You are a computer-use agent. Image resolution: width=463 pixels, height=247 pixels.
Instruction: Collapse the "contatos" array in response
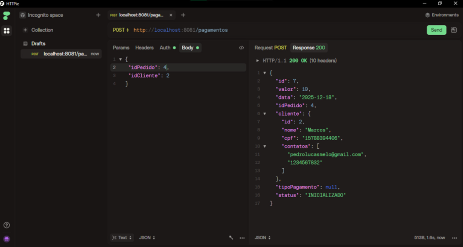(x=264, y=146)
